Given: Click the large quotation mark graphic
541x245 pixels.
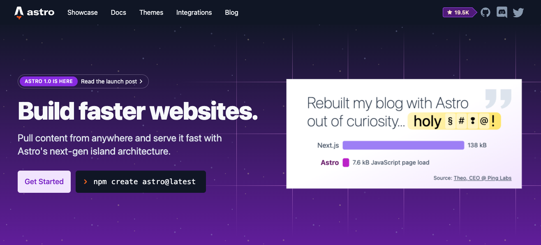Looking at the screenshot, I should tap(498, 98).
